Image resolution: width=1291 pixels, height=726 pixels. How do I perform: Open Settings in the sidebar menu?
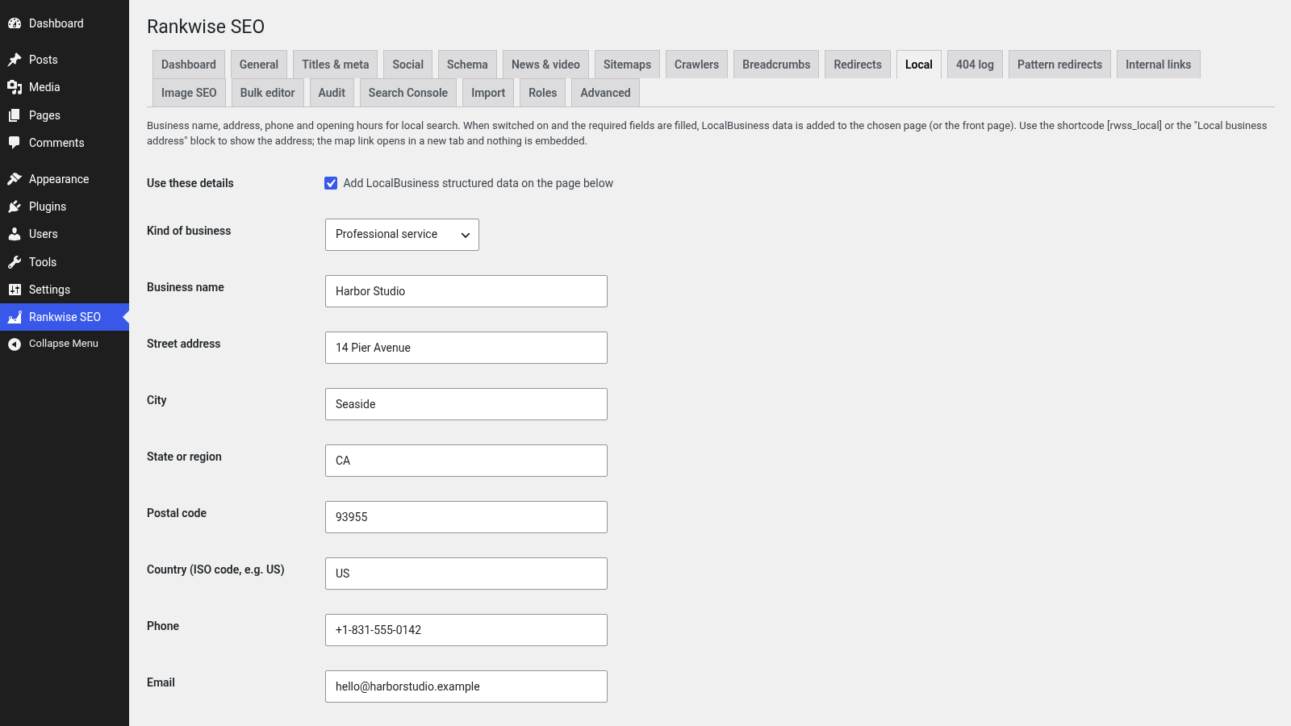65,290
